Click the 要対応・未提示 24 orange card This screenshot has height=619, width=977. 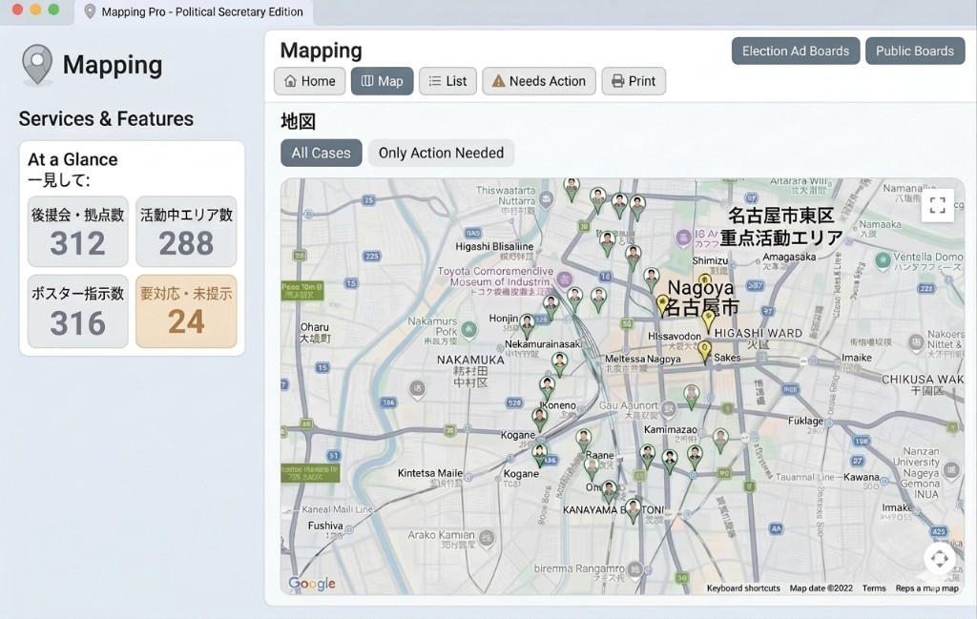(x=186, y=311)
